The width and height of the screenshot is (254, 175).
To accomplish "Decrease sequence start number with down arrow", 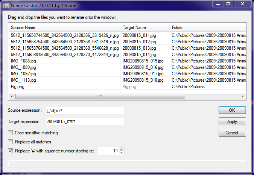I will (121, 153).
